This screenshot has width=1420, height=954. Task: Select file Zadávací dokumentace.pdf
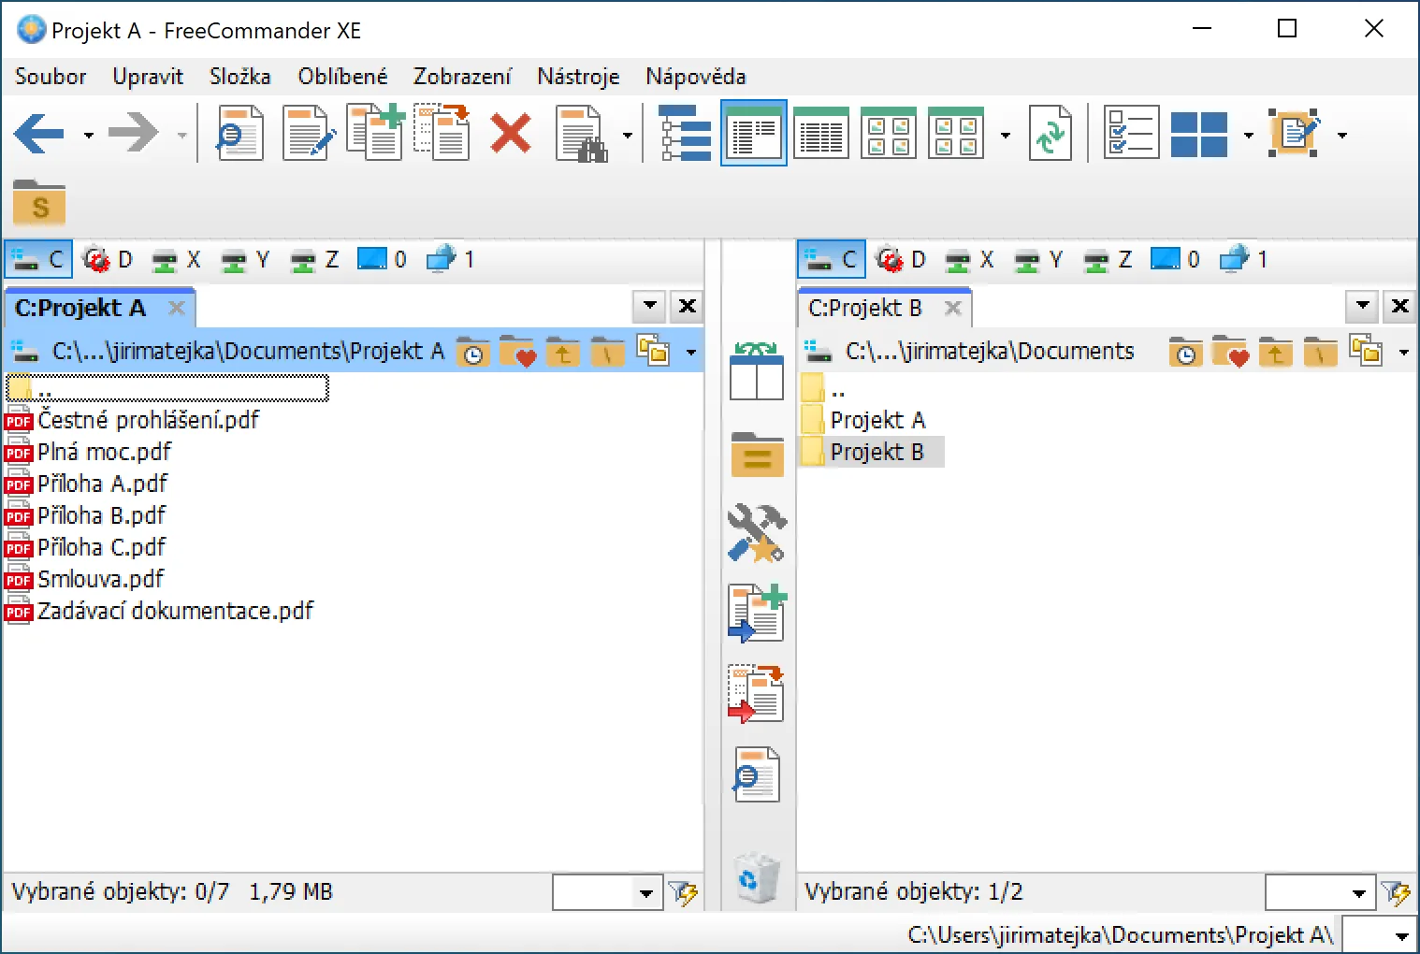(160, 611)
